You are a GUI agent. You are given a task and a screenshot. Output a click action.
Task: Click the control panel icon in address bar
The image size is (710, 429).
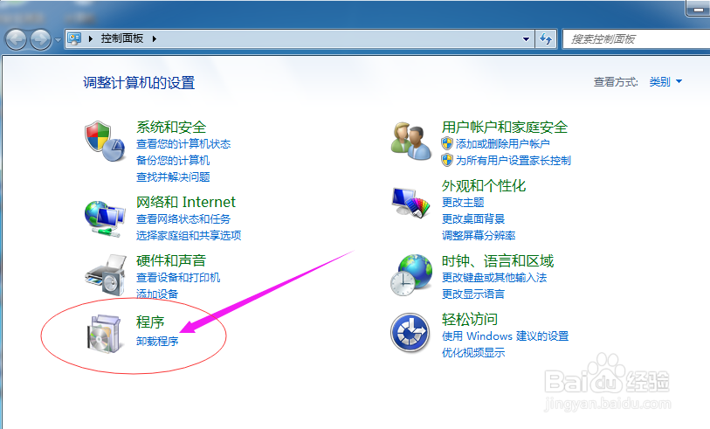[74, 38]
